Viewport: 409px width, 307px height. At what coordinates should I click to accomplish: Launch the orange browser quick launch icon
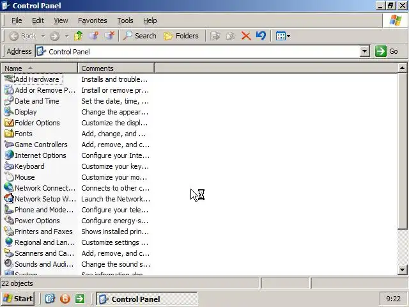(x=65, y=299)
